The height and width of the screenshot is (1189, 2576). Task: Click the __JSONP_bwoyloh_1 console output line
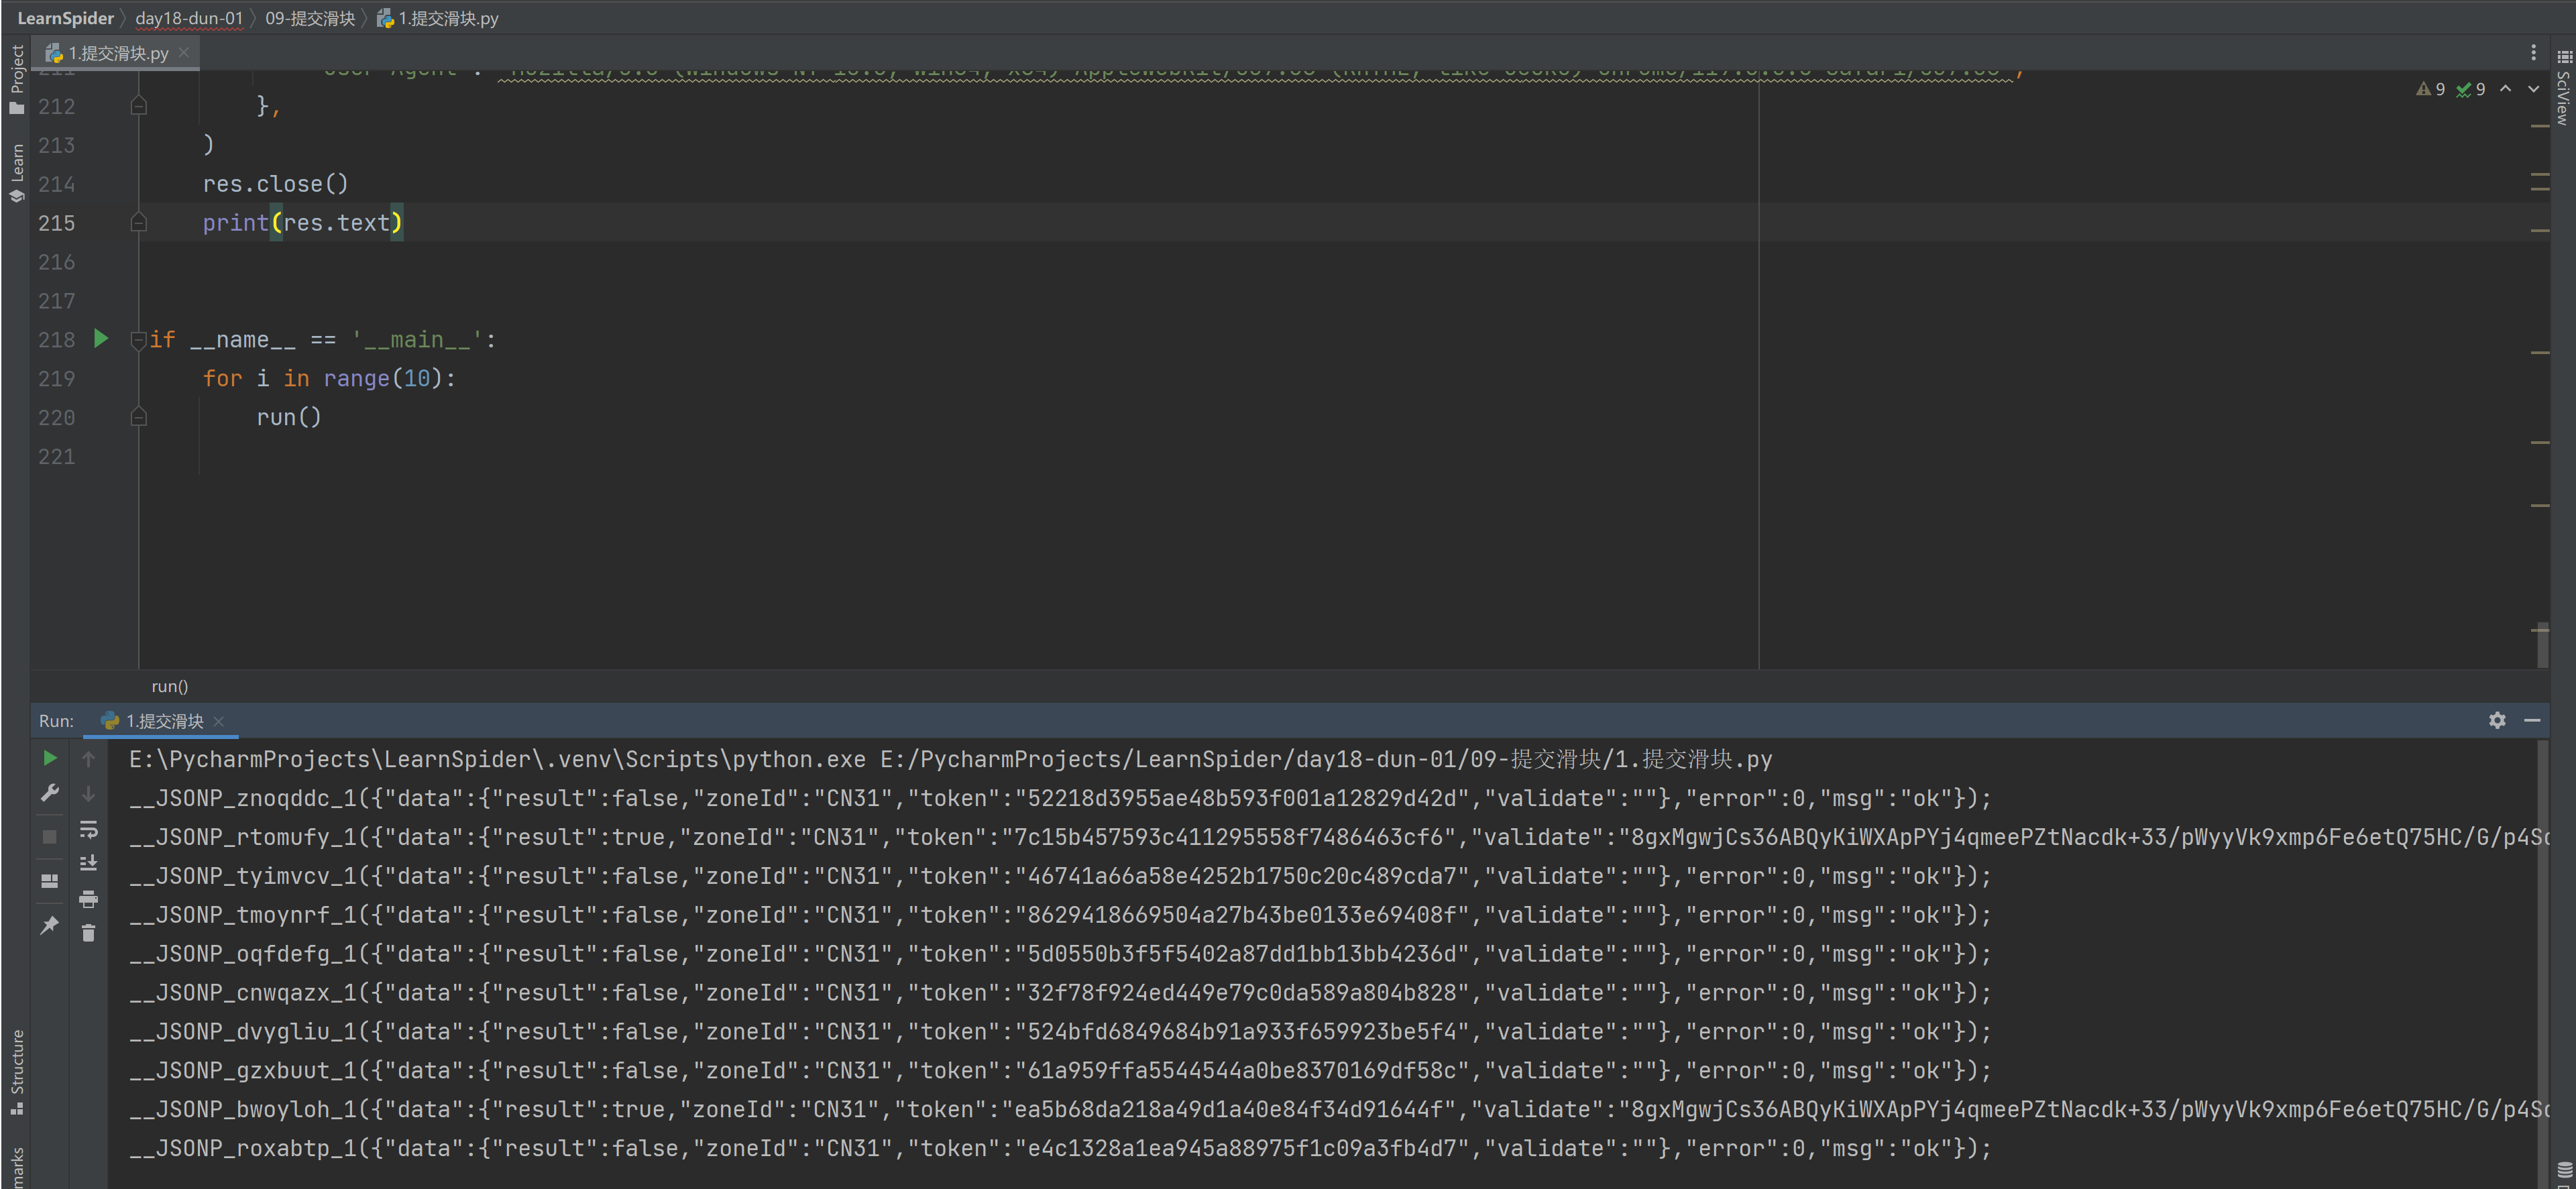click(1338, 1109)
